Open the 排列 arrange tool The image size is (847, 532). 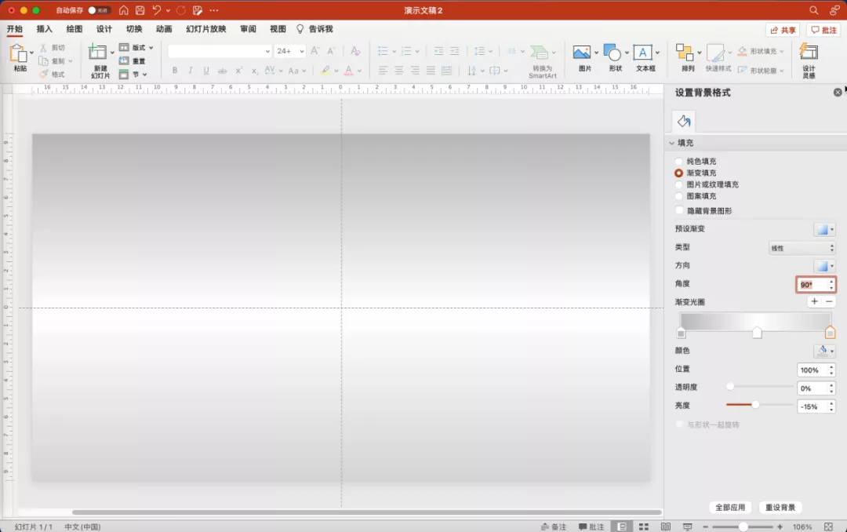click(685, 53)
